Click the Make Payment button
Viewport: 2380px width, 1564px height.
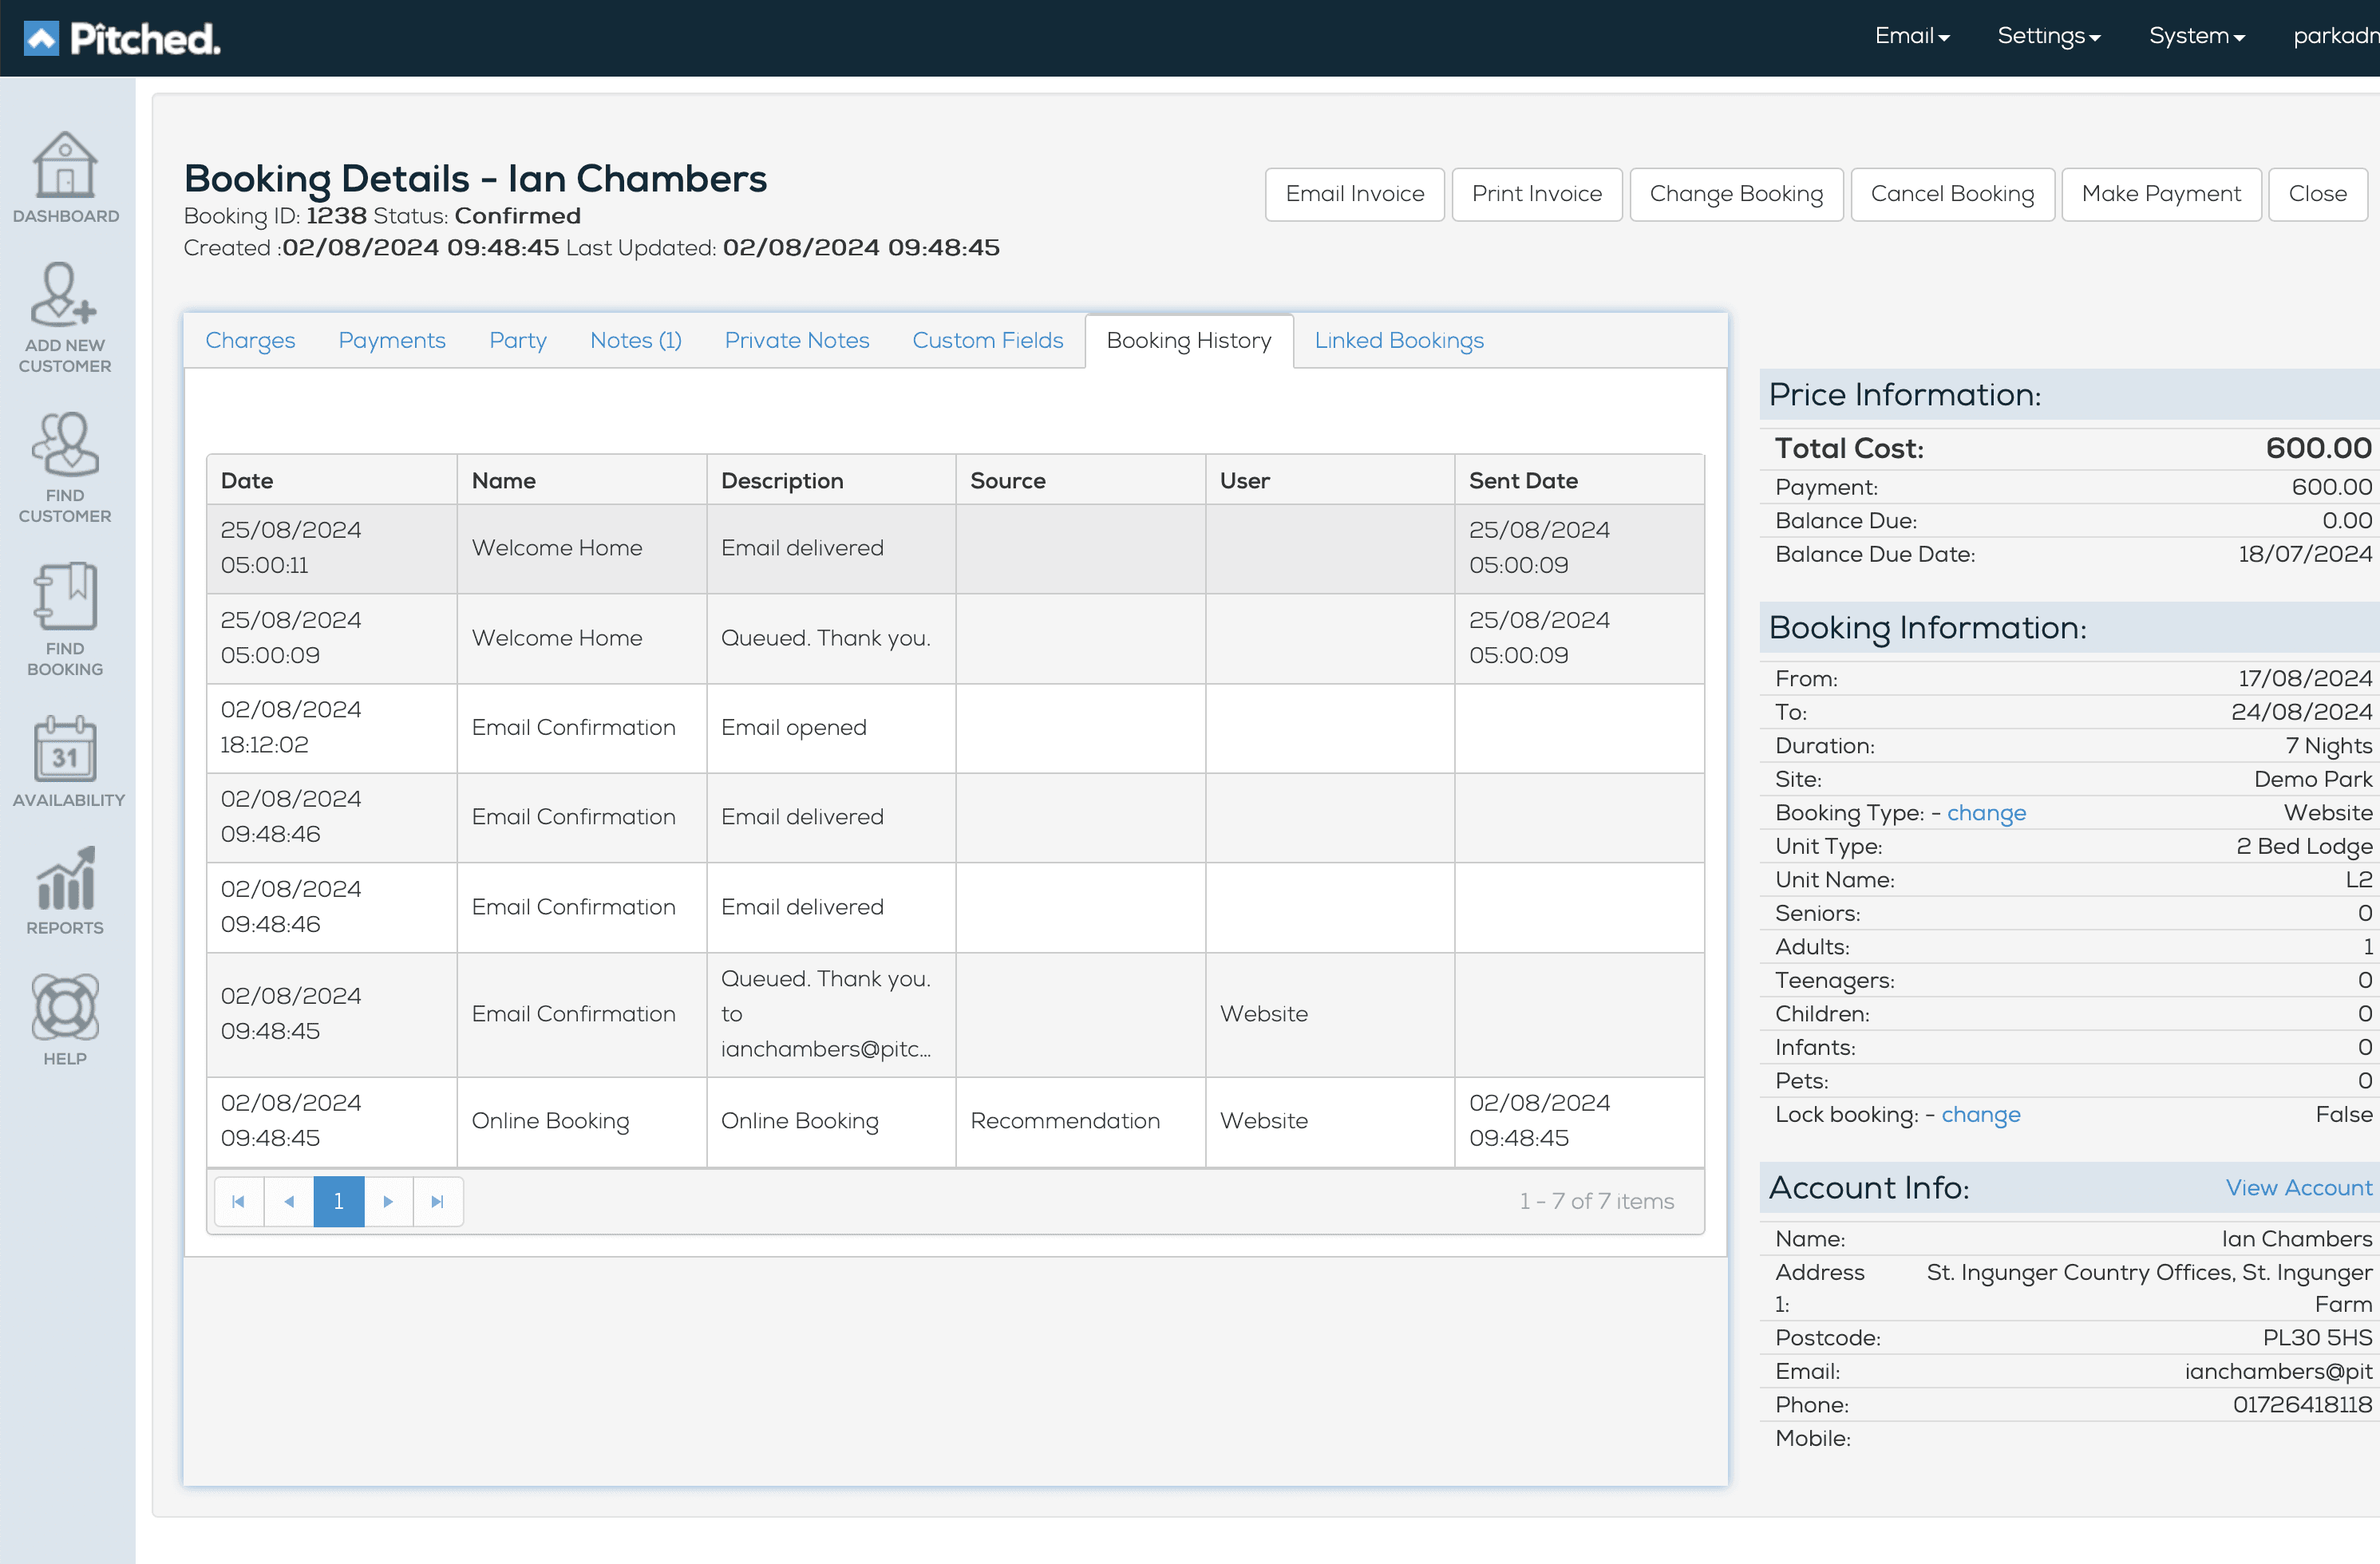pos(2160,194)
